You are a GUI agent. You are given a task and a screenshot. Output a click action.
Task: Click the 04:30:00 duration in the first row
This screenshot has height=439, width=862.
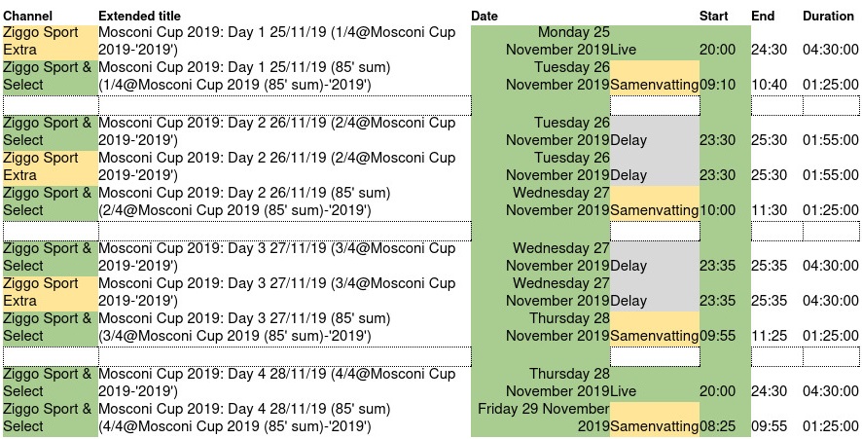[830, 50]
